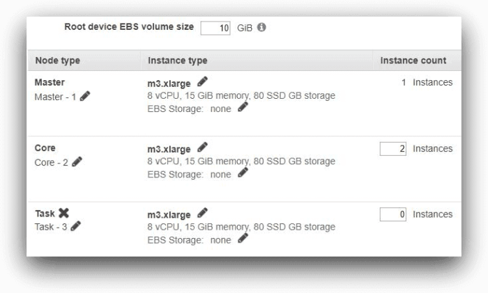Click the Node type column header

[x=58, y=61]
